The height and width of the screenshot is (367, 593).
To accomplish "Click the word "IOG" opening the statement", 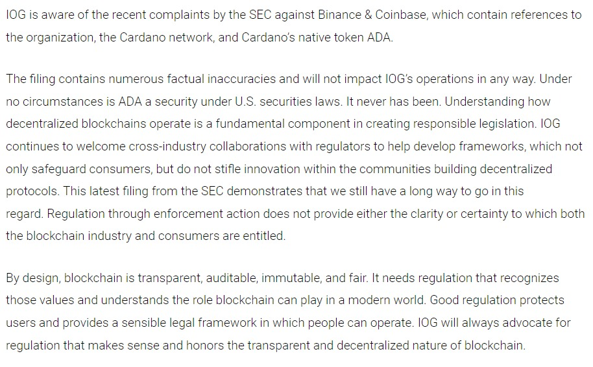I will tap(16, 15).
